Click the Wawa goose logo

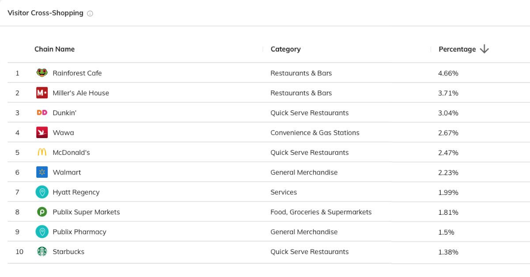tap(42, 133)
